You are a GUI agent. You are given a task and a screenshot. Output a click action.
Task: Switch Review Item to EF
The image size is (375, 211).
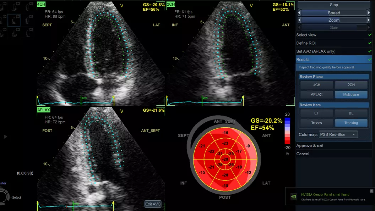coord(316,113)
